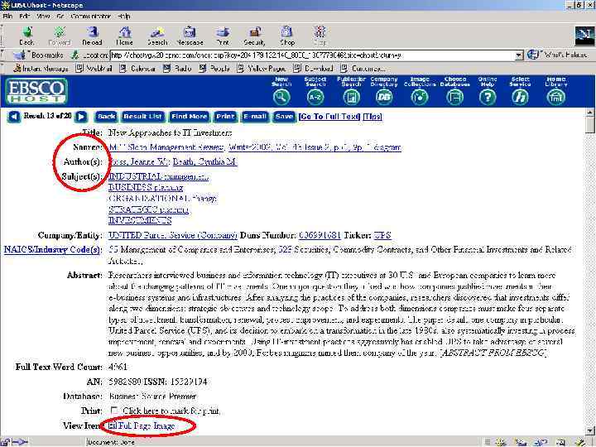Image resolution: width=596 pixels, height=447 pixels.
Task: Open Select Service icon
Action: [x=520, y=97]
